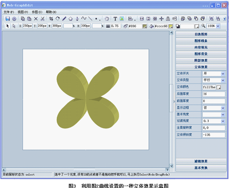Click the 后面厚度 input field
This screenshot has width=229, height=188.
[x=214, y=94]
